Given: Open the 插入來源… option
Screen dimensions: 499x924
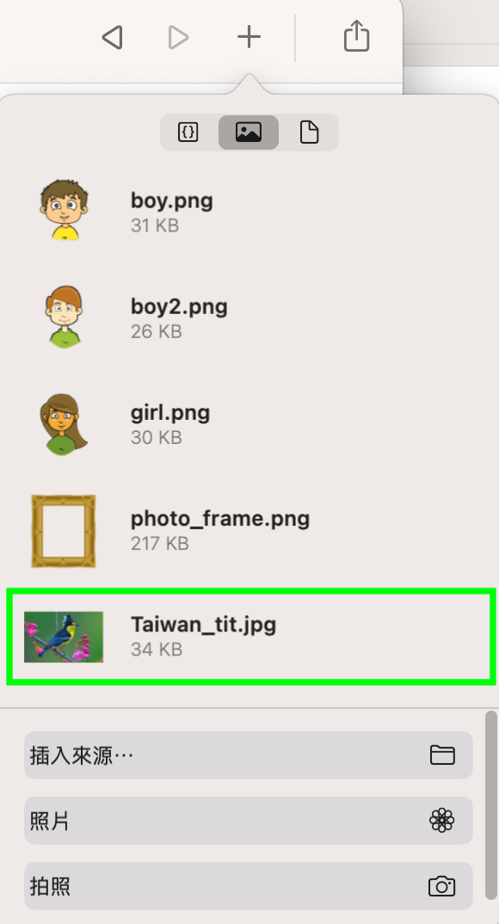Looking at the screenshot, I should tap(249, 755).
